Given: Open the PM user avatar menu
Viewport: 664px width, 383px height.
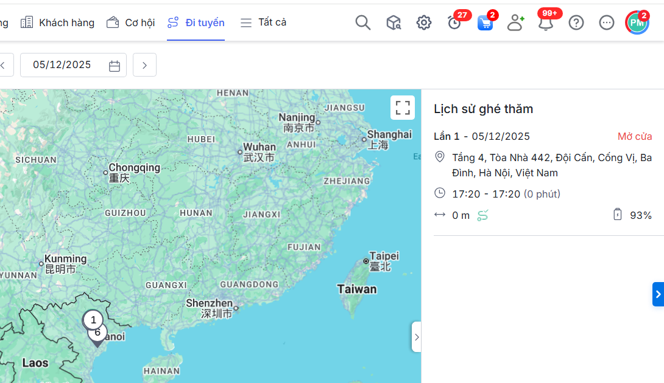Looking at the screenshot, I should (637, 23).
